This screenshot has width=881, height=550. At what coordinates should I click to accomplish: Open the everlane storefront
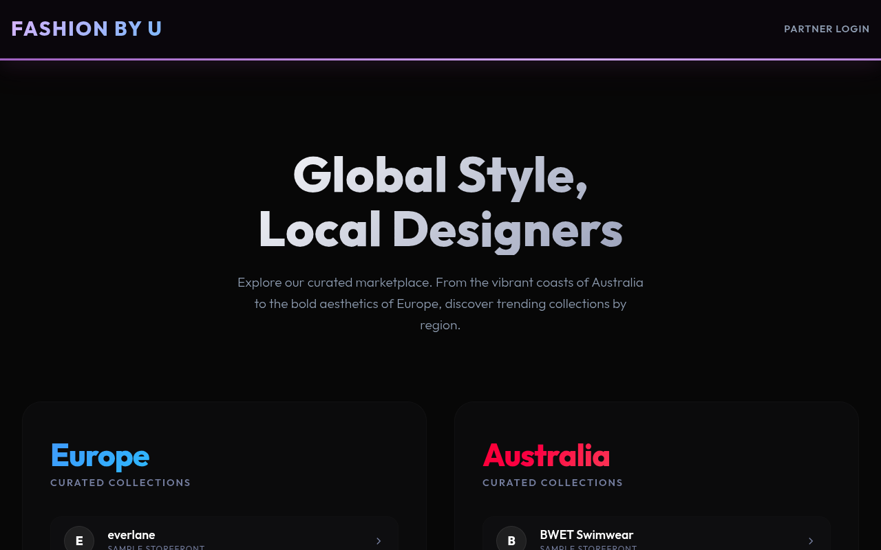click(x=224, y=533)
